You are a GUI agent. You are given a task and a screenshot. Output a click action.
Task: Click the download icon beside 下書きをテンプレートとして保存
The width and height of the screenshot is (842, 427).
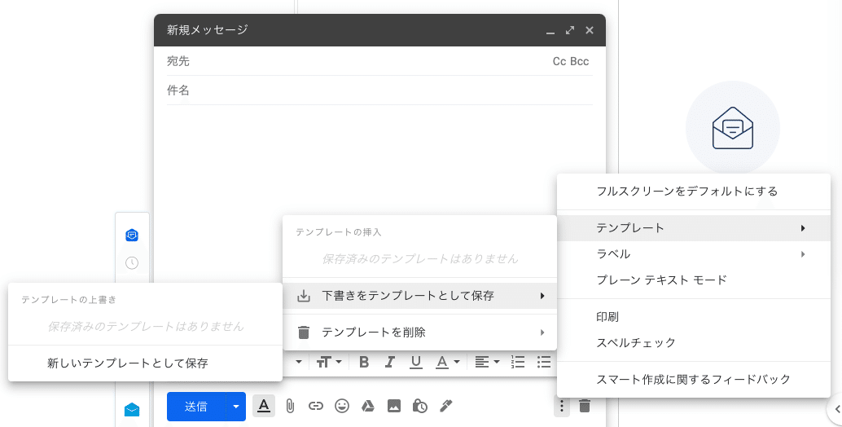[x=304, y=296]
